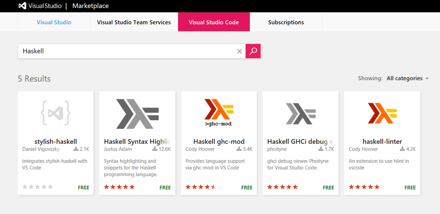Open the Marketplace header link
Viewport: 440px width, 214px height.
click(x=90, y=6)
